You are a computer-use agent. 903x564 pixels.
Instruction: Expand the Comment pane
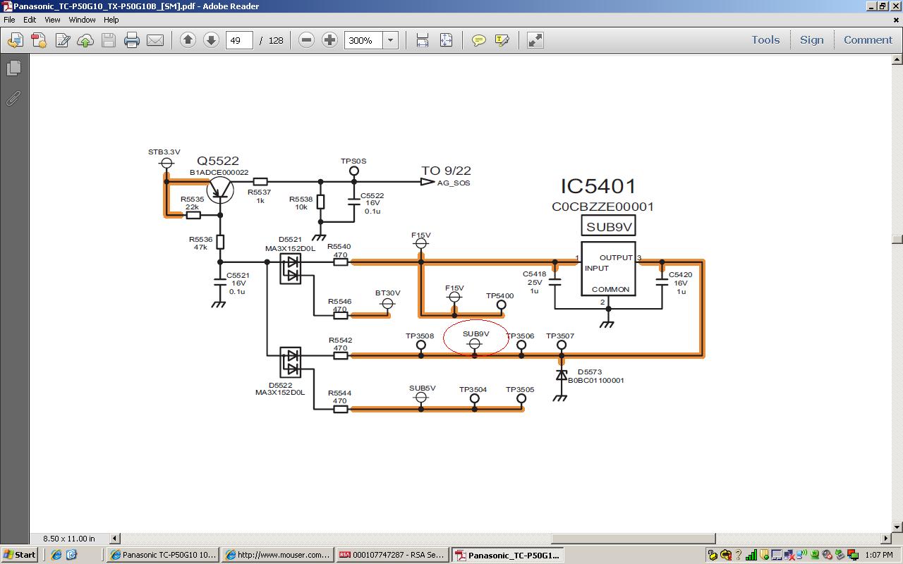point(868,40)
